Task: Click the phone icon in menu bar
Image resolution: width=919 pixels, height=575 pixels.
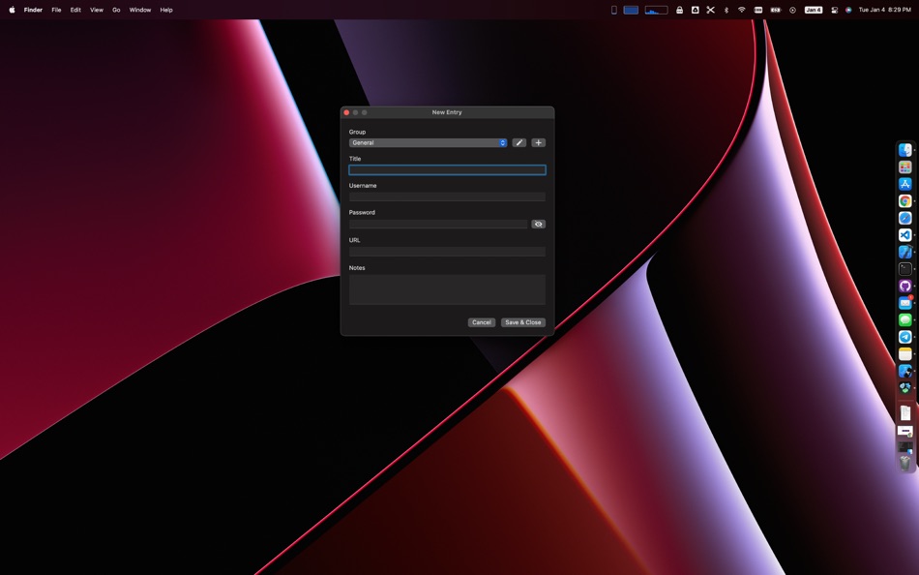Action: click(613, 10)
